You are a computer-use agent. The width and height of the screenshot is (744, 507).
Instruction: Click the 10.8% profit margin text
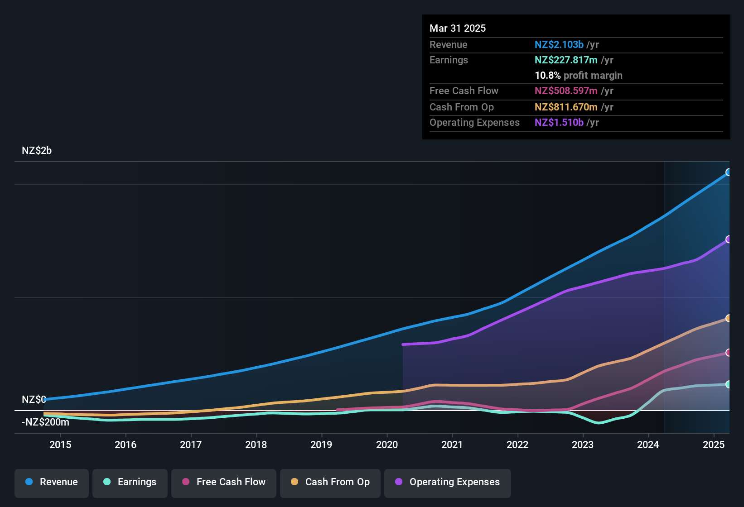579,75
